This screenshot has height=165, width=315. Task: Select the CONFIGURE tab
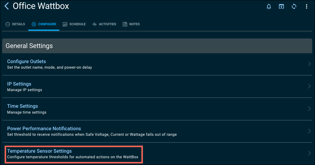pos(44,24)
